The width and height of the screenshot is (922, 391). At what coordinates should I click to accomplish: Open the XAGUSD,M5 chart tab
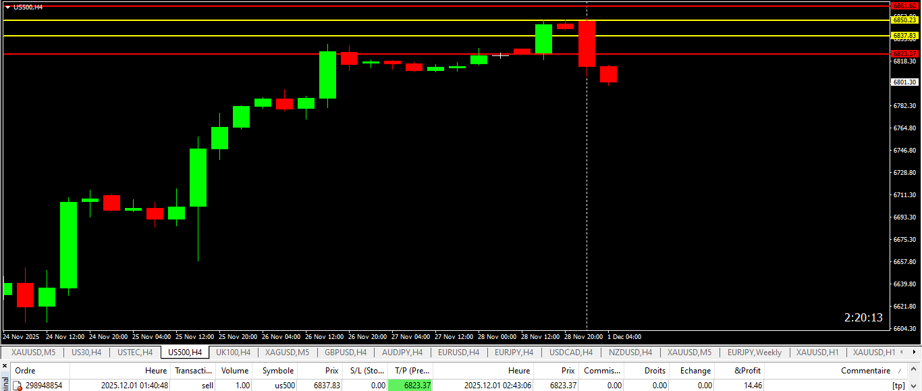click(287, 353)
